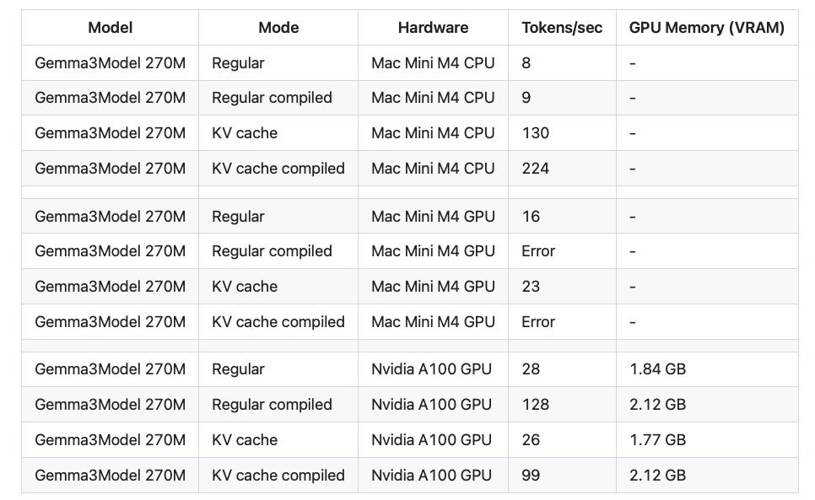Select the Tokens/sec column header
The width and height of the screenshot is (815, 500).
(562, 28)
